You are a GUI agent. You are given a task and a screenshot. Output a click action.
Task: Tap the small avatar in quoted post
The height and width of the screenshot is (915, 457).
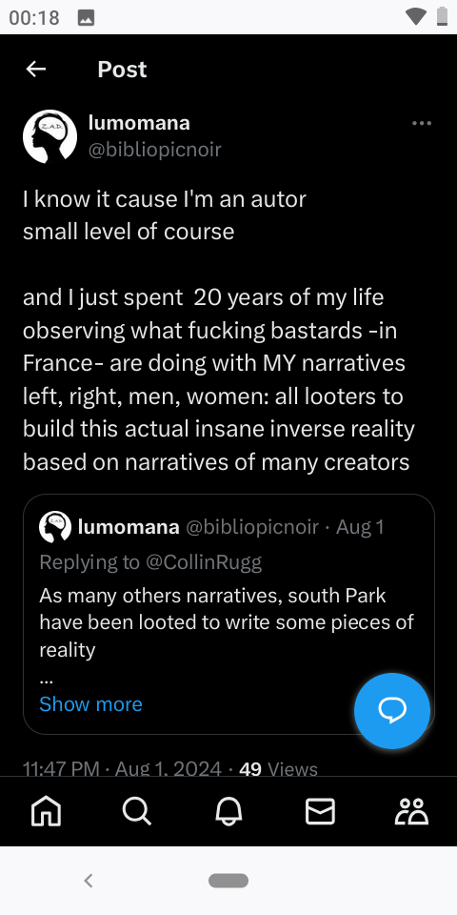[x=55, y=527]
